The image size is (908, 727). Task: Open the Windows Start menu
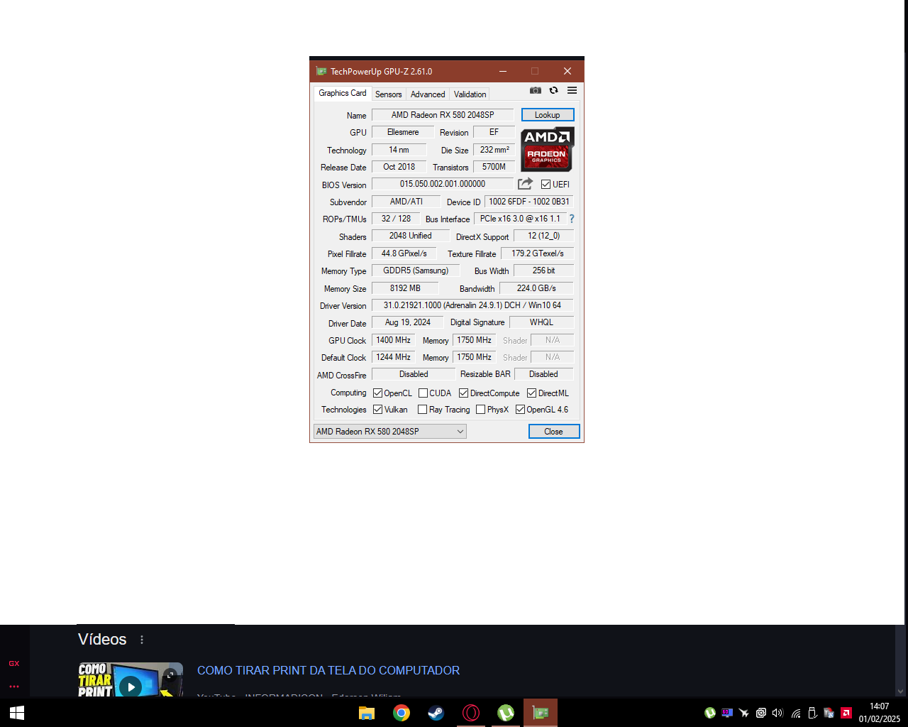click(17, 713)
